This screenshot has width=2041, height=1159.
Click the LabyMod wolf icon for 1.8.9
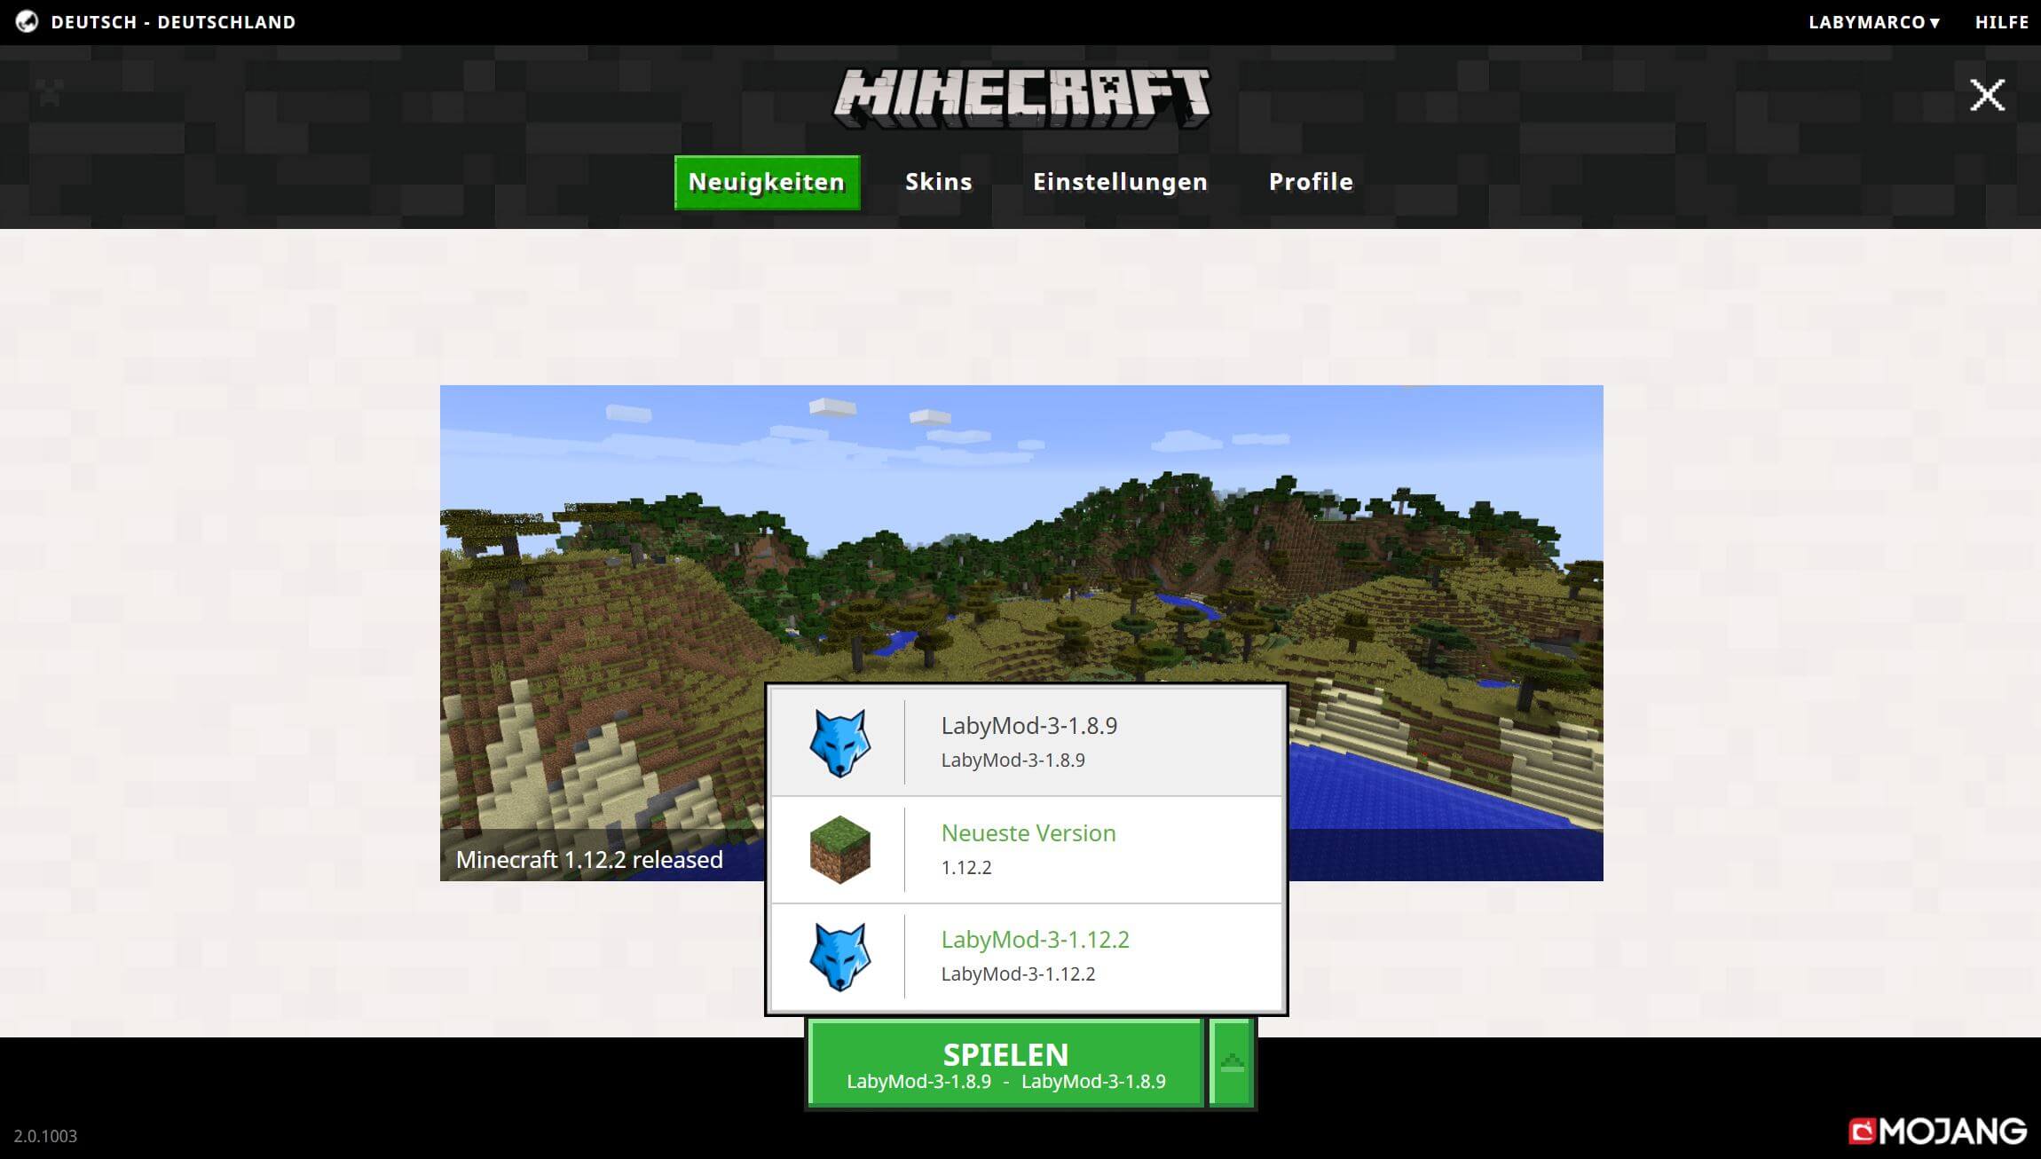[x=835, y=743]
